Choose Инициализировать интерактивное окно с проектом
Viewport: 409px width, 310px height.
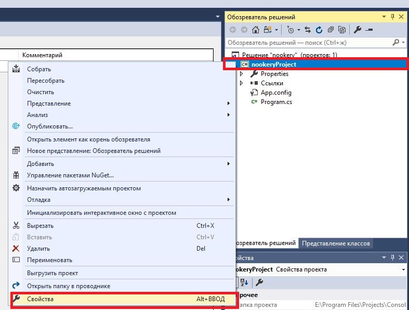(122, 213)
